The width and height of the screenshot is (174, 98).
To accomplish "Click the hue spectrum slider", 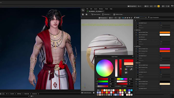I will pyautogui.click(x=122, y=79).
